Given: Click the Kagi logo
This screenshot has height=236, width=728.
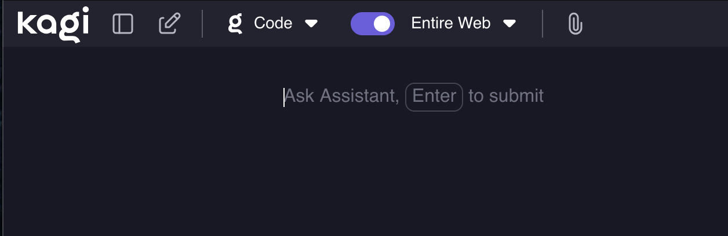Looking at the screenshot, I should (x=53, y=24).
